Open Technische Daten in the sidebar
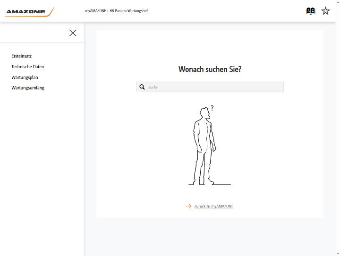Viewport: 340px width, 256px height. point(27,67)
